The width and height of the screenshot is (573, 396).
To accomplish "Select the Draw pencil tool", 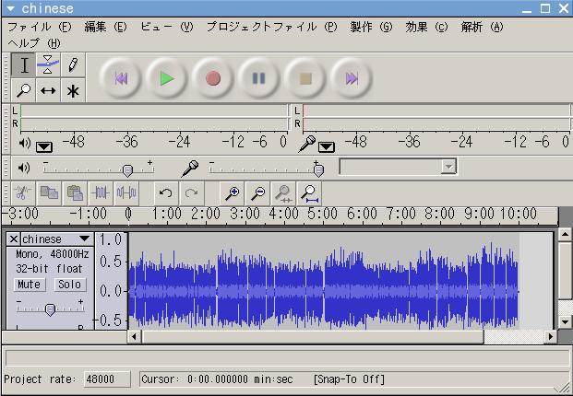I will 73,65.
